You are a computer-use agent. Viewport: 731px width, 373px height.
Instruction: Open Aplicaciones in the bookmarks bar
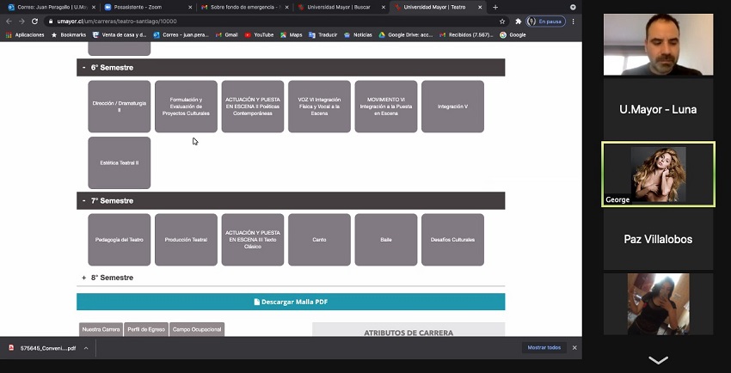pos(25,35)
